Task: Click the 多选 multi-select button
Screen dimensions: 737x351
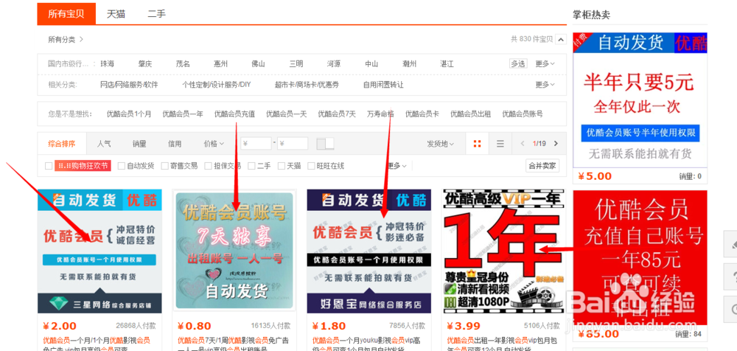Action: pos(518,63)
